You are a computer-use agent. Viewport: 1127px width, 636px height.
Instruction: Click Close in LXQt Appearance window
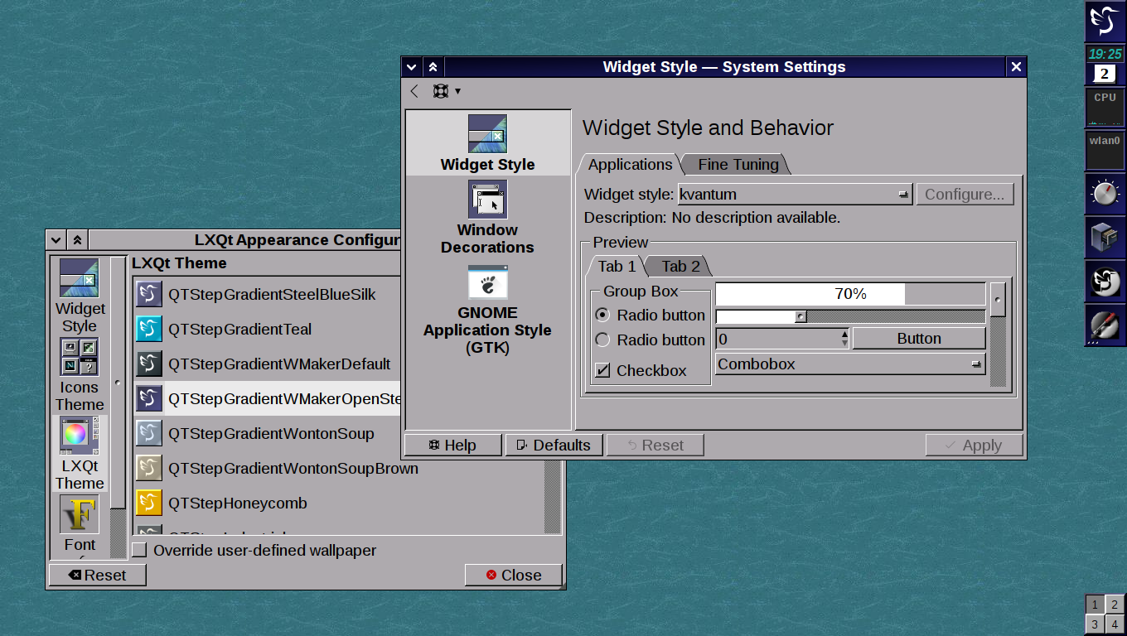(514, 575)
